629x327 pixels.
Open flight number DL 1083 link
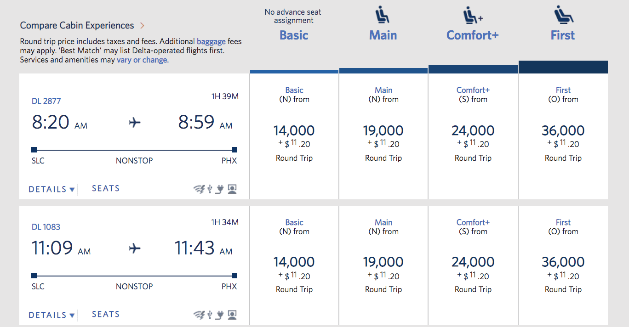[46, 227]
